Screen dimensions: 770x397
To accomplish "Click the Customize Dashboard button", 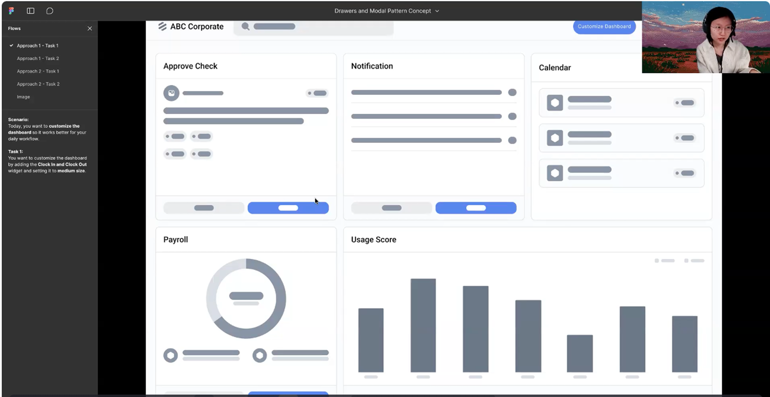I will pos(604,26).
